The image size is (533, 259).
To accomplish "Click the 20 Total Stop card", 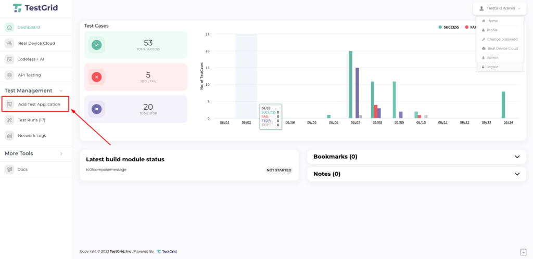I will click(x=136, y=109).
